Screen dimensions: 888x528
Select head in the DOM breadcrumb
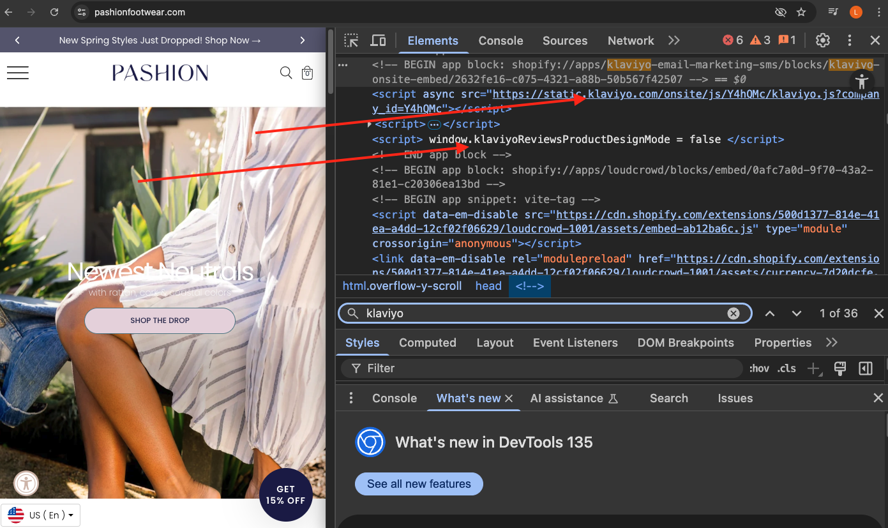point(488,286)
